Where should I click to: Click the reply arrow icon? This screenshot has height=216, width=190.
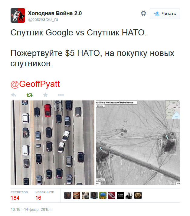coord(14,95)
